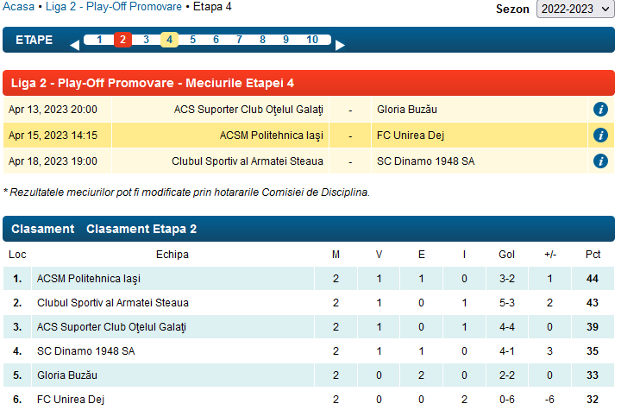The width and height of the screenshot is (621, 410).
Task: Open info icon for Oțelul Galați match
Action: click(x=601, y=110)
